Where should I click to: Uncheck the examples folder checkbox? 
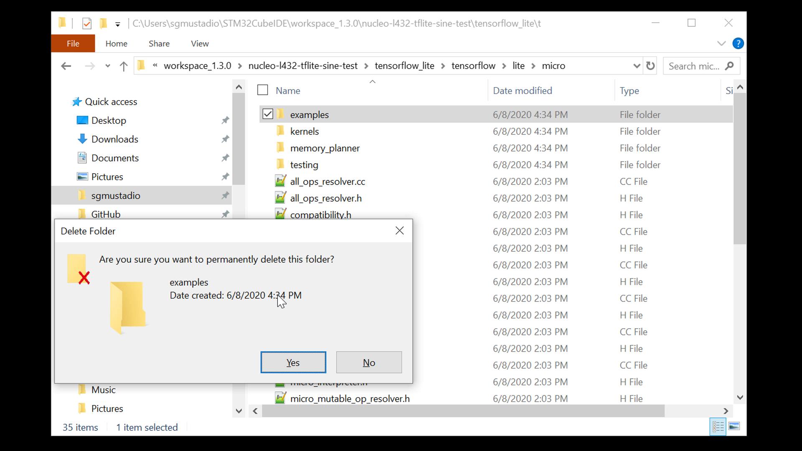pyautogui.click(x=268, y=114)
